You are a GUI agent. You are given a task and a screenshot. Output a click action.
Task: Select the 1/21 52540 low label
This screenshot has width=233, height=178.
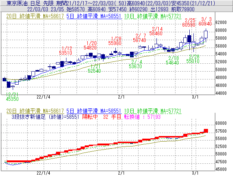point(94,69)
